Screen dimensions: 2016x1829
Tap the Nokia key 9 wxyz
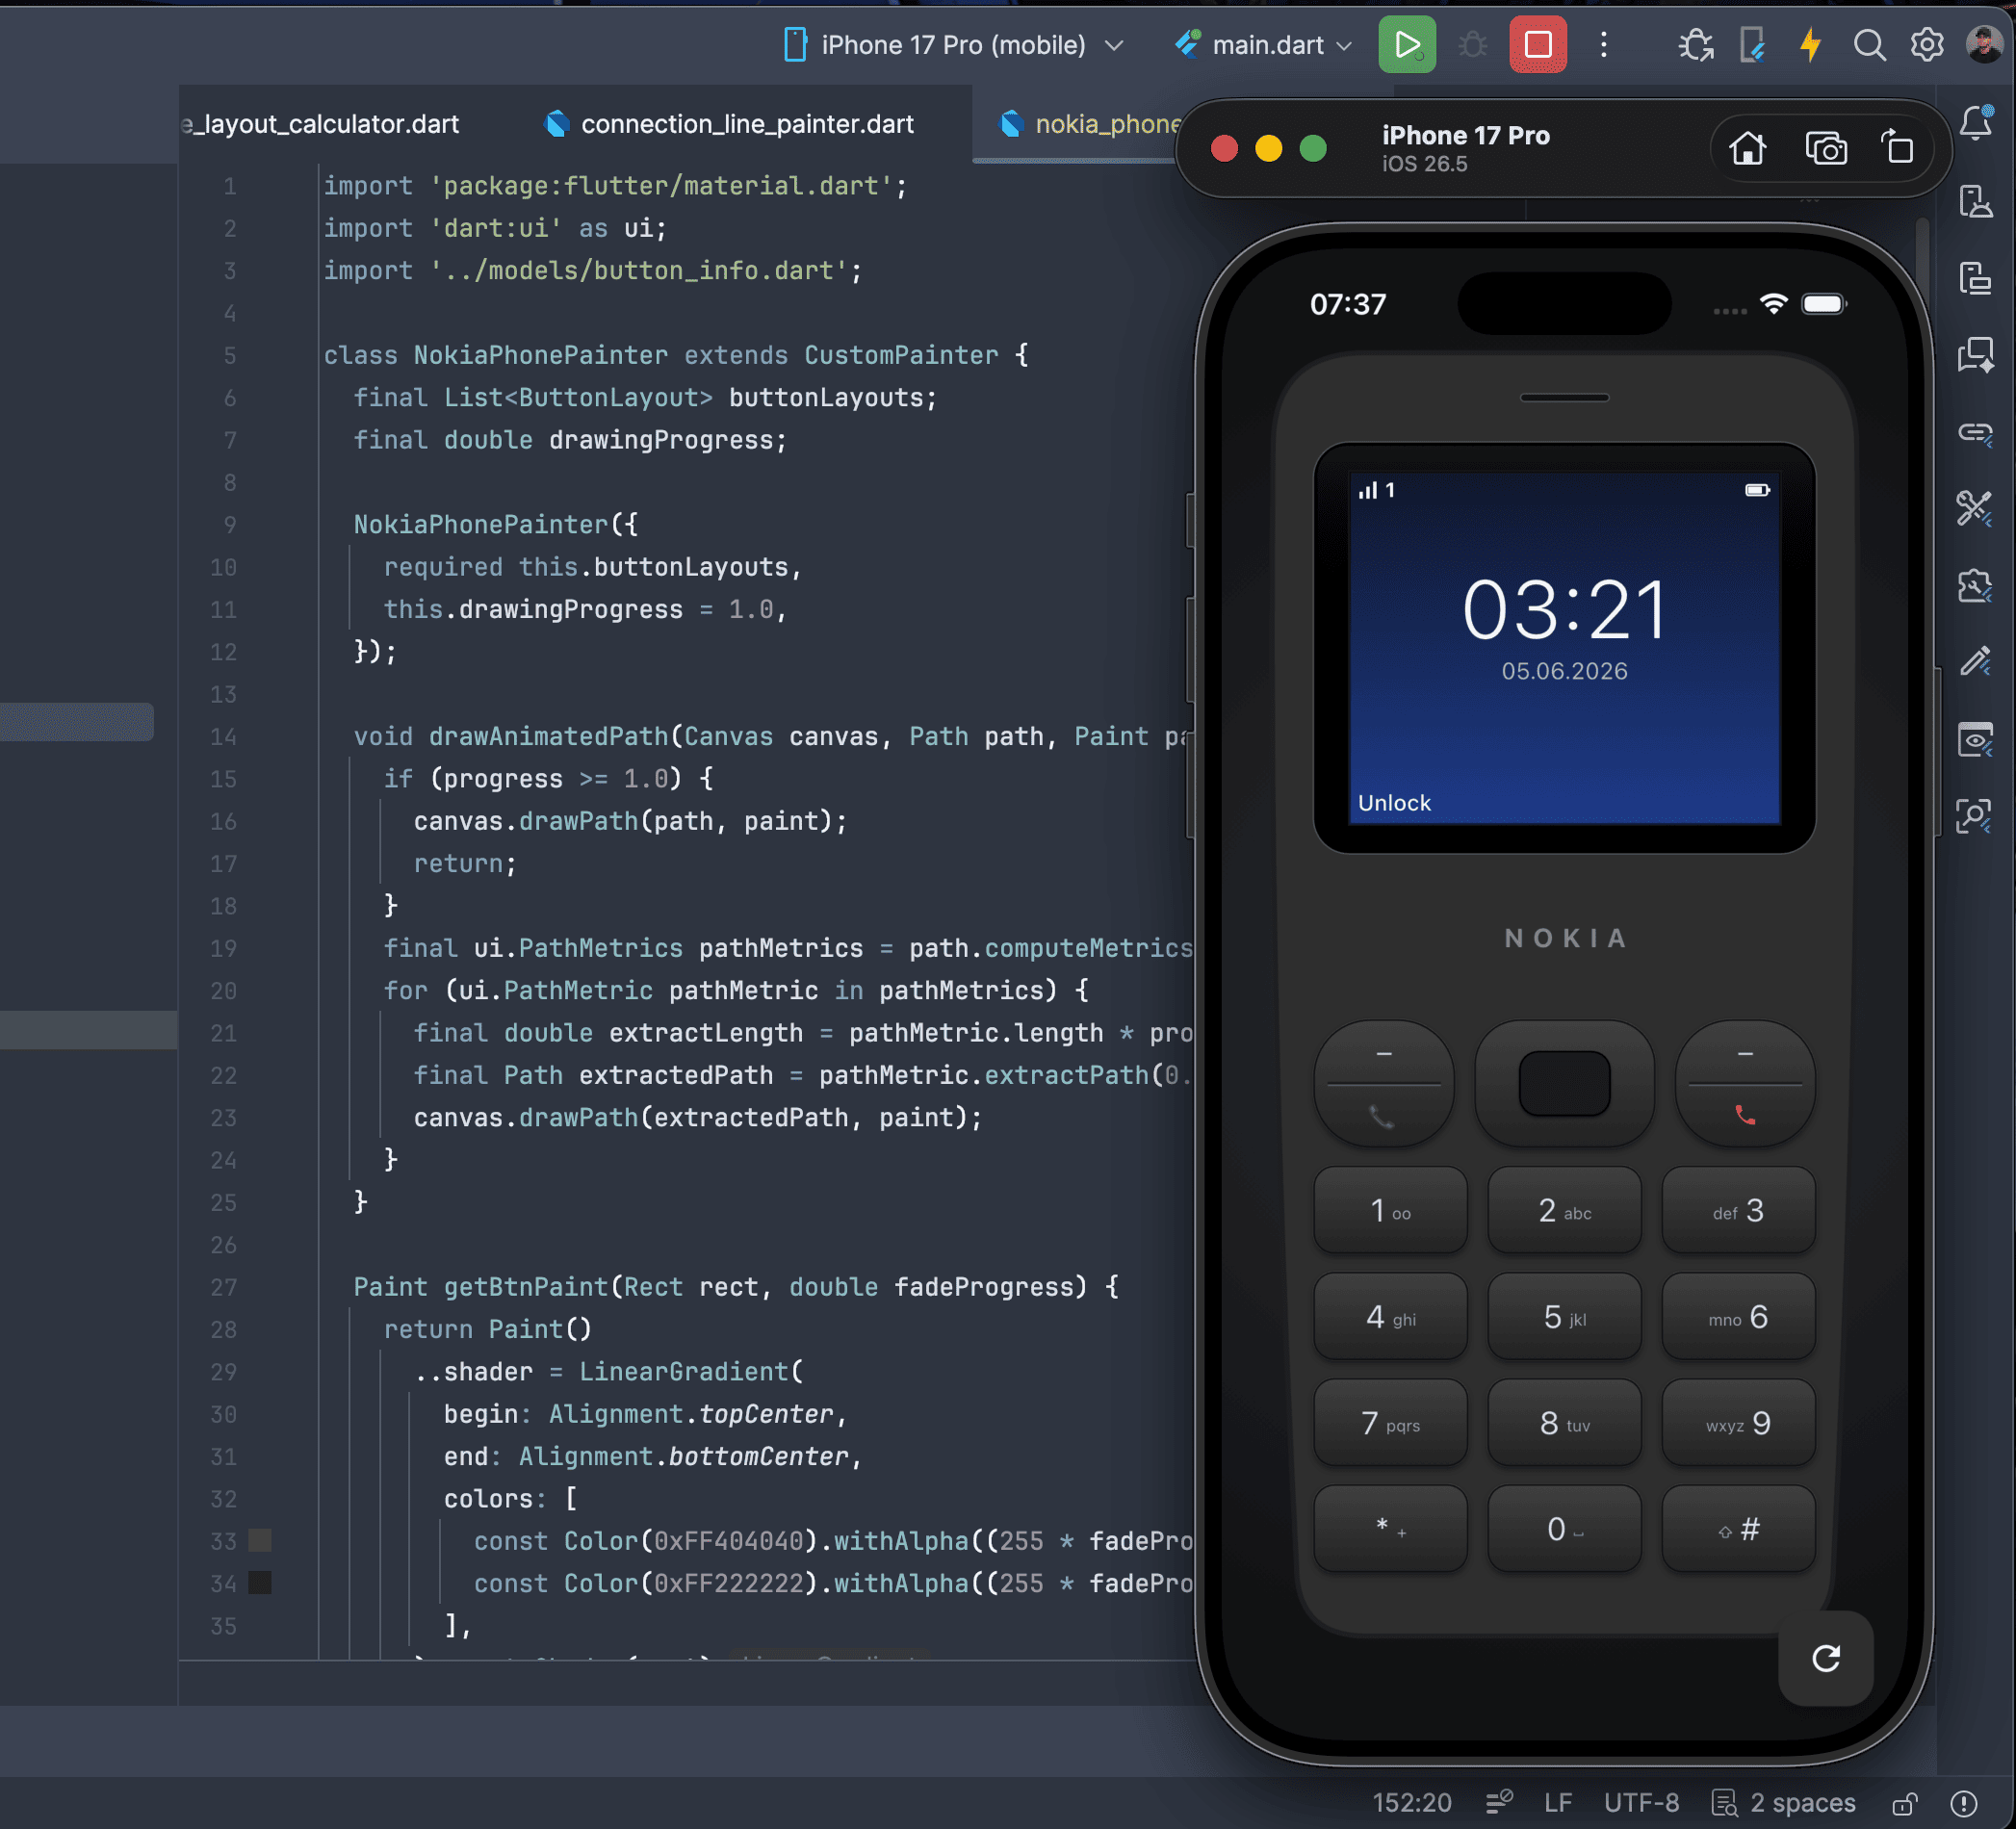click(x=1738, y=1422)
